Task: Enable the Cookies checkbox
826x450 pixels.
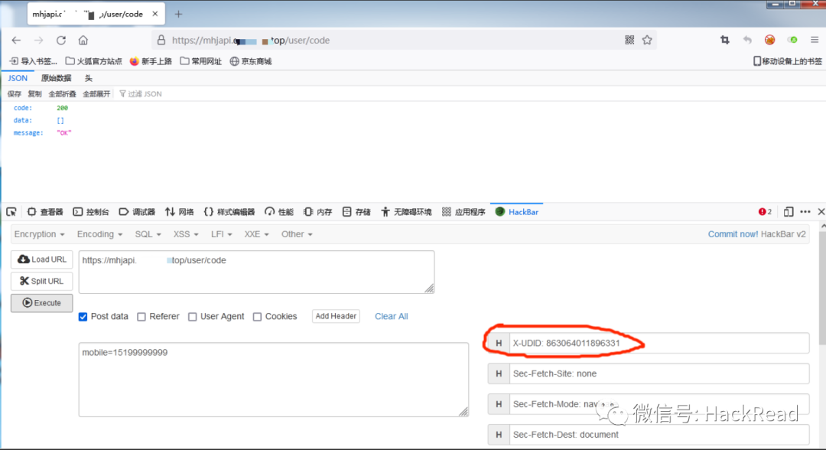Action: [257, 317]
